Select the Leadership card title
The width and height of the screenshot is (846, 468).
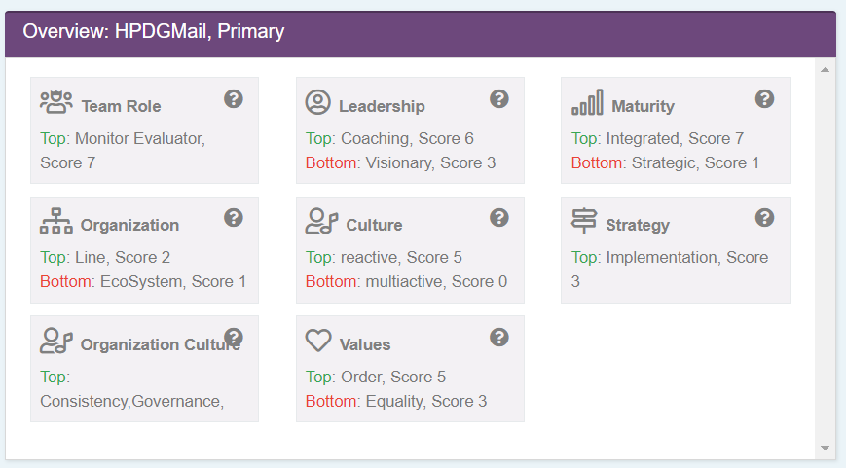coord(382,106)
